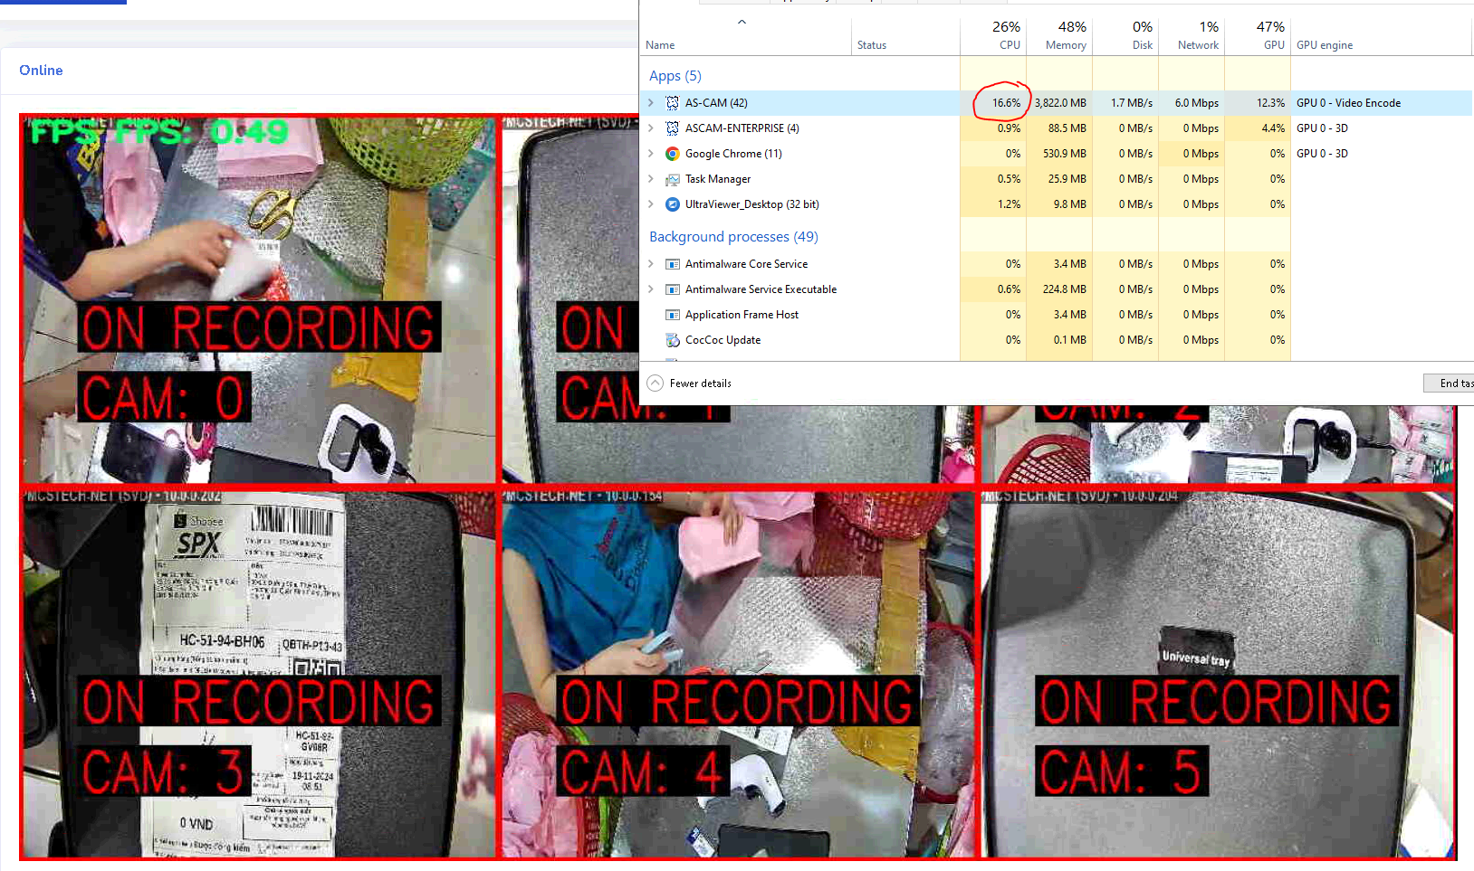The image size is (1474, 871).
Task: Click the CocCoc Update icon
Action: coord(673,340)
